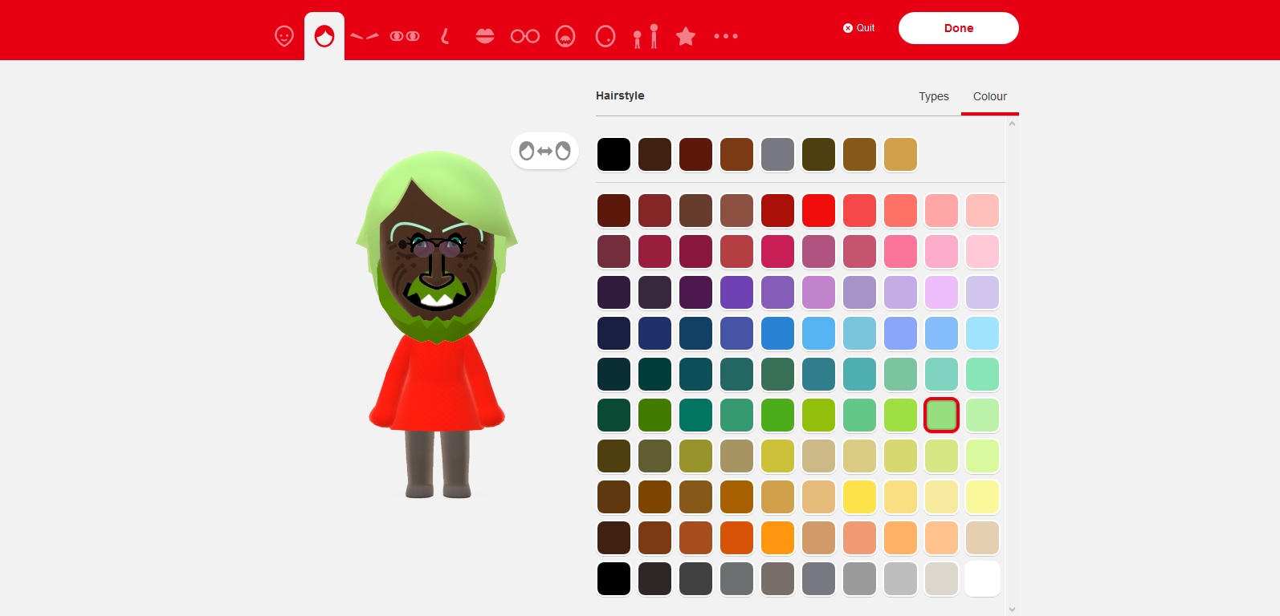1280x616 pixels.
Task: Click the Done button
Action: [x=959, y=28]
